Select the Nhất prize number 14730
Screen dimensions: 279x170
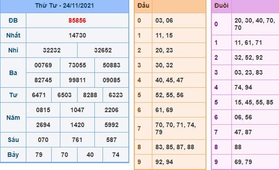[x=77, y=35]
